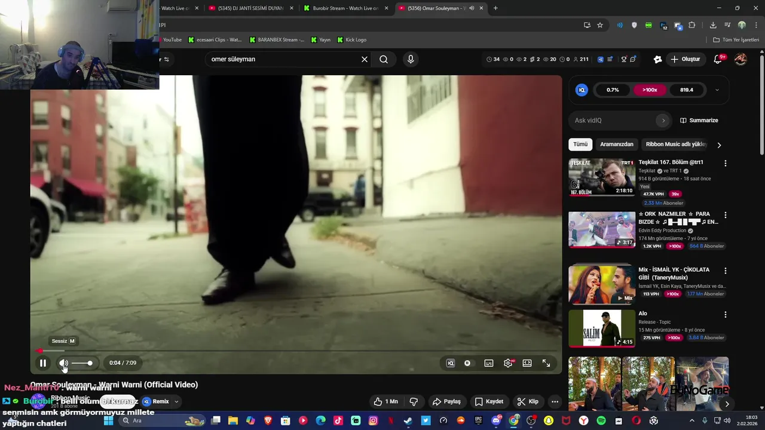Viewport: 765px width, 430px height.
Task: Open Kick Logo bookmark
Action: click(351, 40)
